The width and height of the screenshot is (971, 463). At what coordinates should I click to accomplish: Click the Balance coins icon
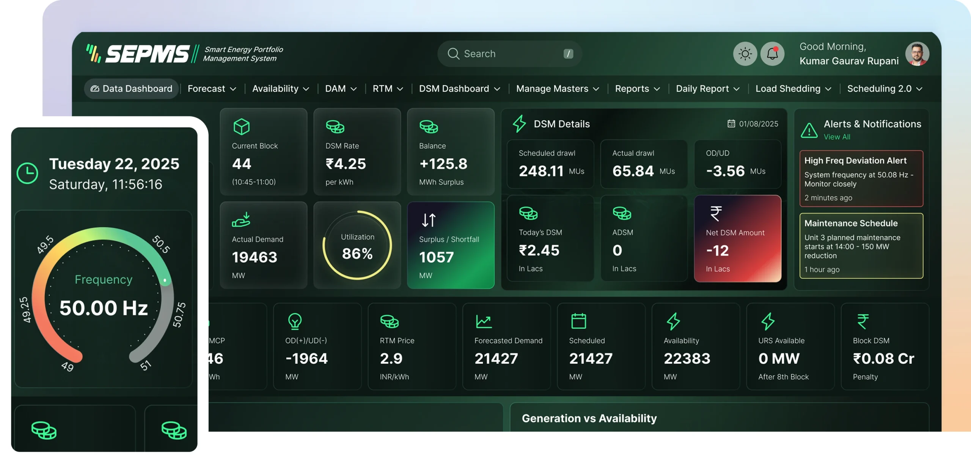[x=429, y=127]
